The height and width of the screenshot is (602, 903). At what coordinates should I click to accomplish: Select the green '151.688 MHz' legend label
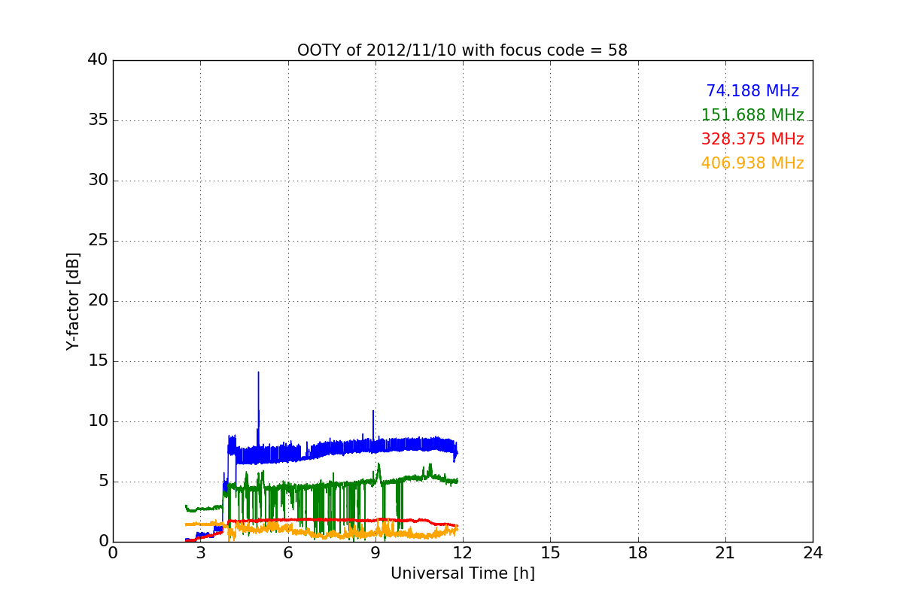752,115
